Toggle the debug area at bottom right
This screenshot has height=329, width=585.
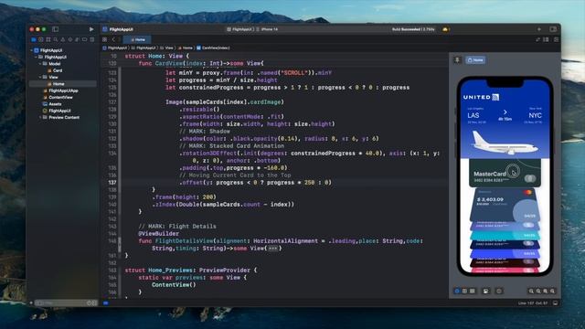coord(555,302)
